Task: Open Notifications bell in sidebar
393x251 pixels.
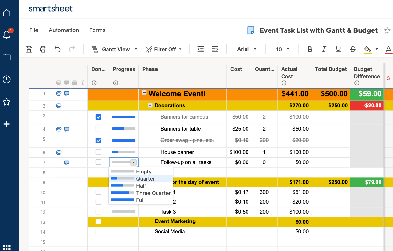Action: 6,35
